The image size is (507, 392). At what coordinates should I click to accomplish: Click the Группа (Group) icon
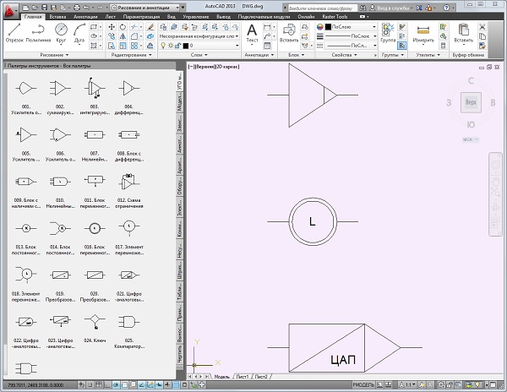click(x=389, y=32)
